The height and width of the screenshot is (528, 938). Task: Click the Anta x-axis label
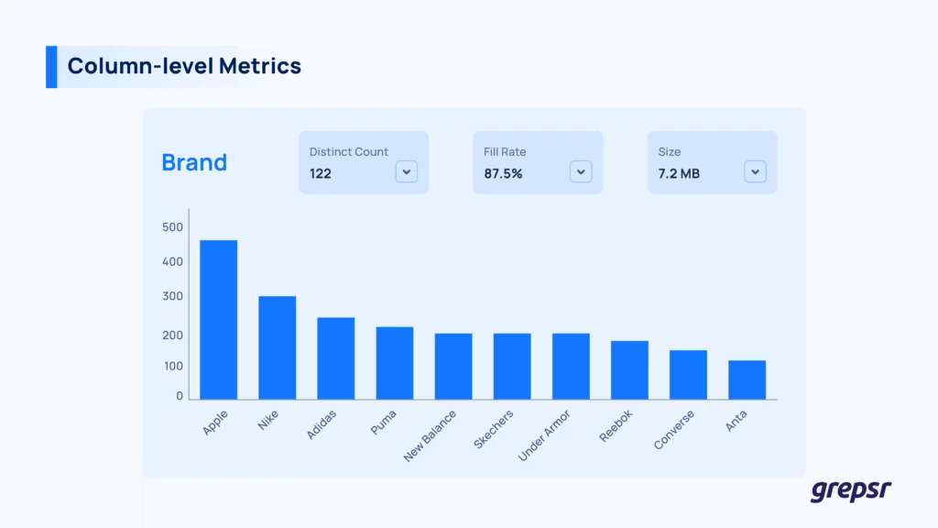click(x=736, y=420)
